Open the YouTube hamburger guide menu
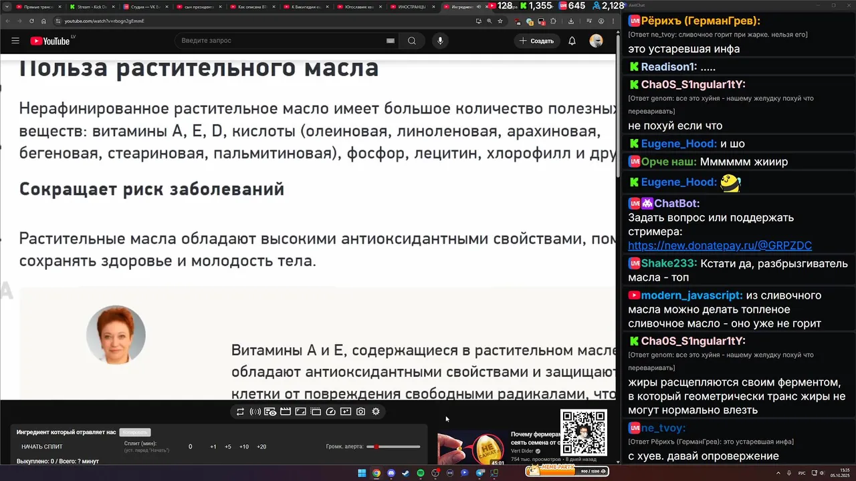856x481 pixels. [x=15, y=41]
